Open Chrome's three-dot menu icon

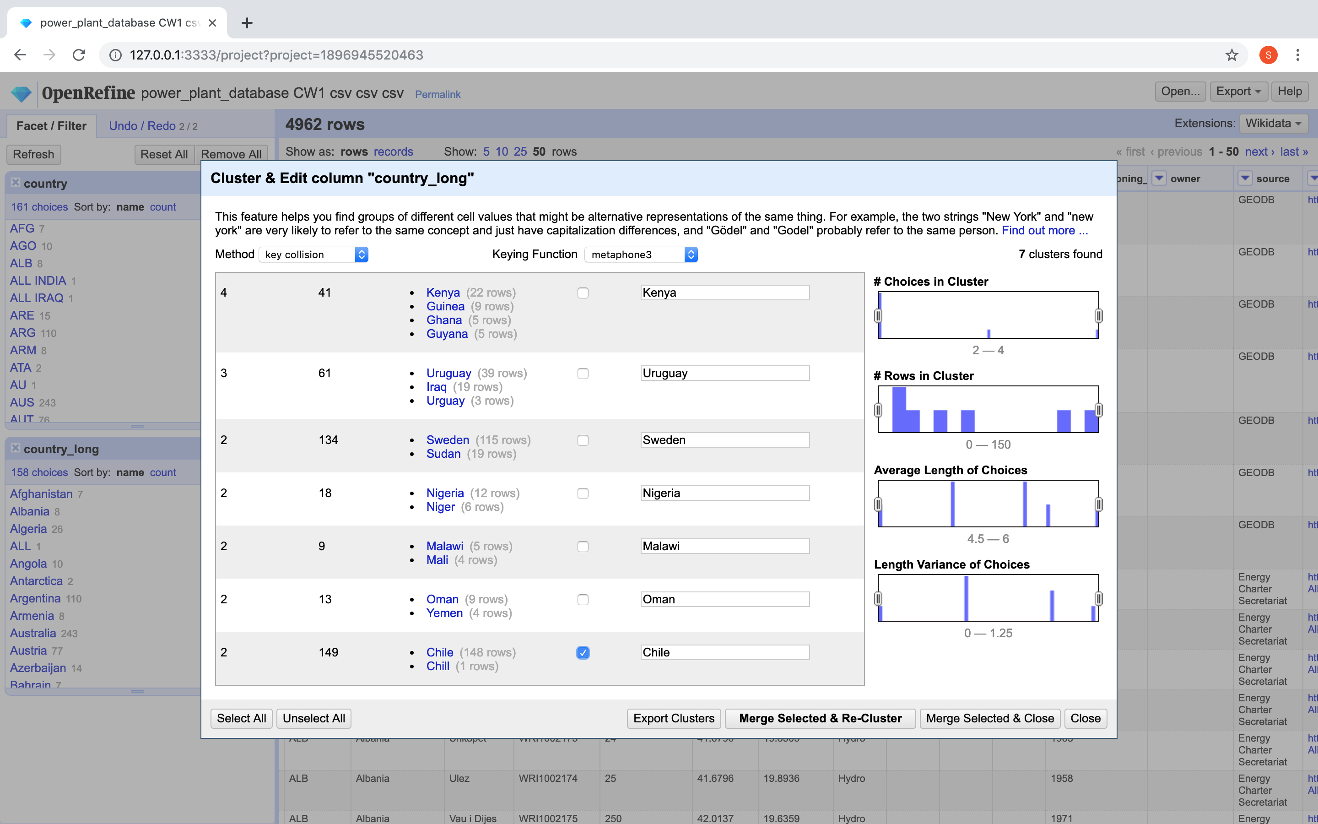(x=1298, y=55)
